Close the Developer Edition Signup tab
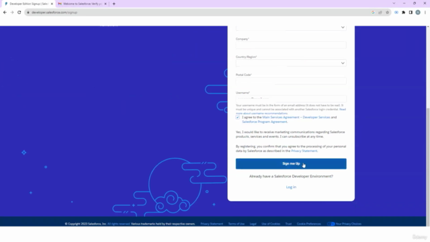This screenshot has height=242, width=430. [x=52, y=4]
